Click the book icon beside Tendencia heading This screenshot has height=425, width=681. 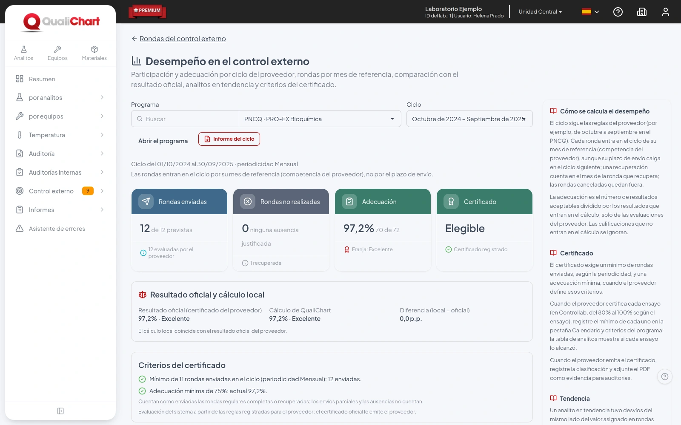(553, 398)
